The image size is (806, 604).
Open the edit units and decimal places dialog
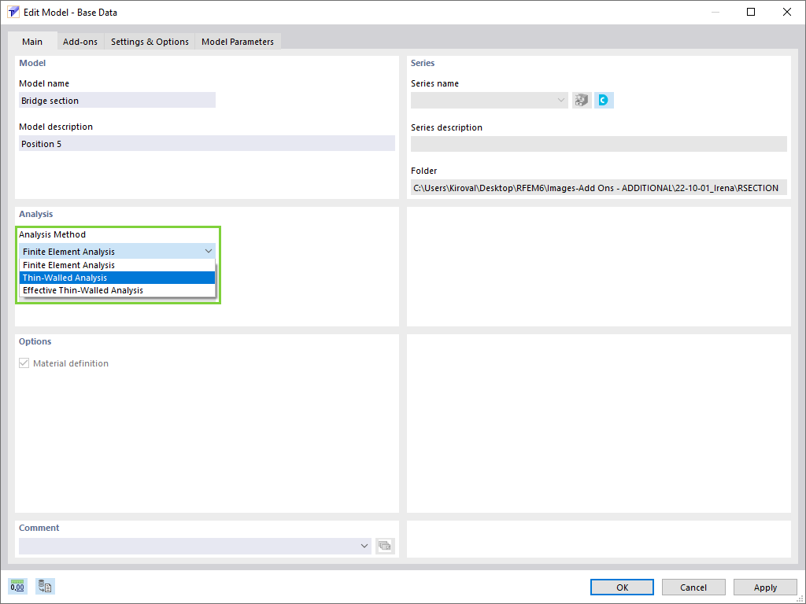click(17, 586)
